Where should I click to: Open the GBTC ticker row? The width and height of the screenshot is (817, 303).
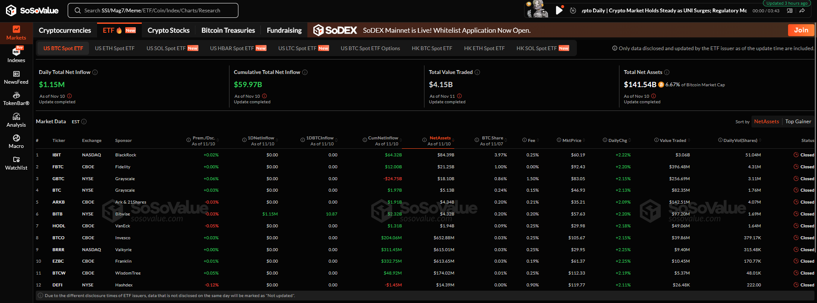click(x=425, y=178)
